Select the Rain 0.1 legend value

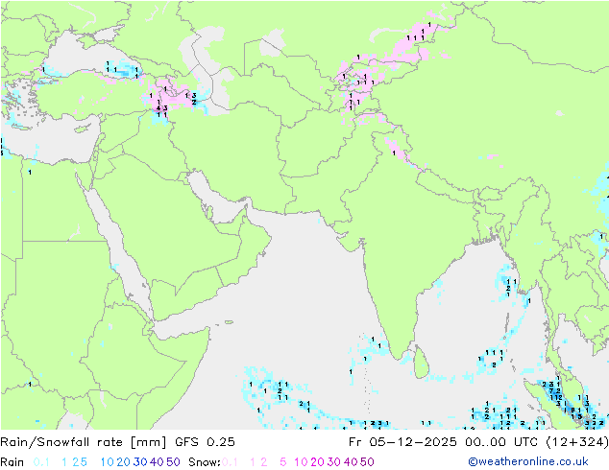click(x=41, y=462)
